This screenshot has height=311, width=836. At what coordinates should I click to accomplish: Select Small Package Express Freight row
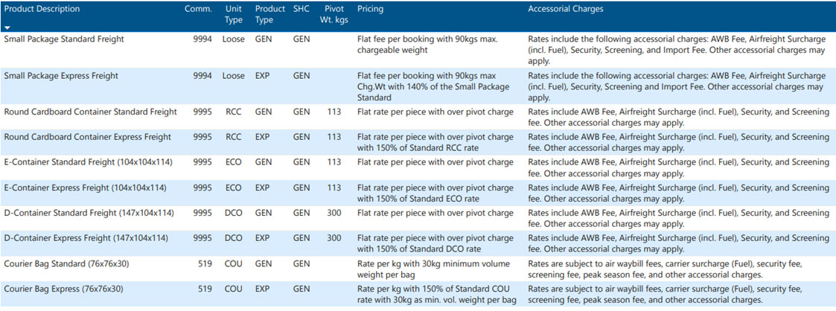coord(418,86)
